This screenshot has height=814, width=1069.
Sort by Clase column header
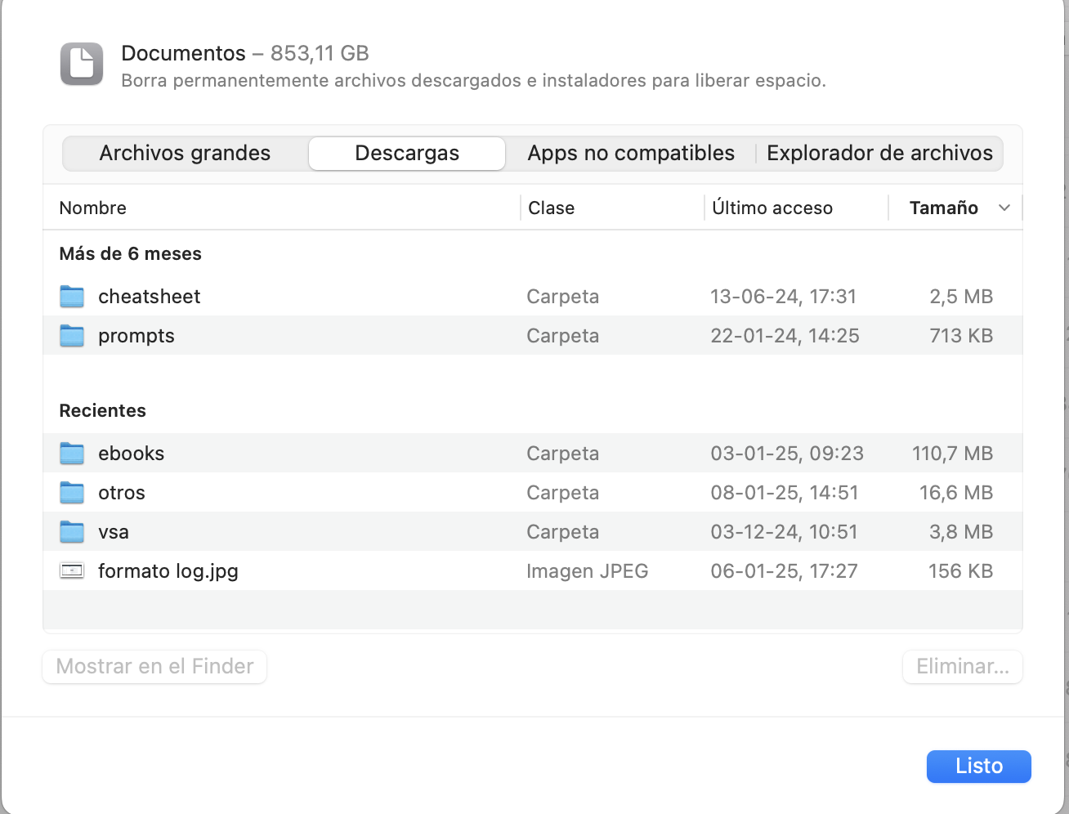(x=552, y=208)
